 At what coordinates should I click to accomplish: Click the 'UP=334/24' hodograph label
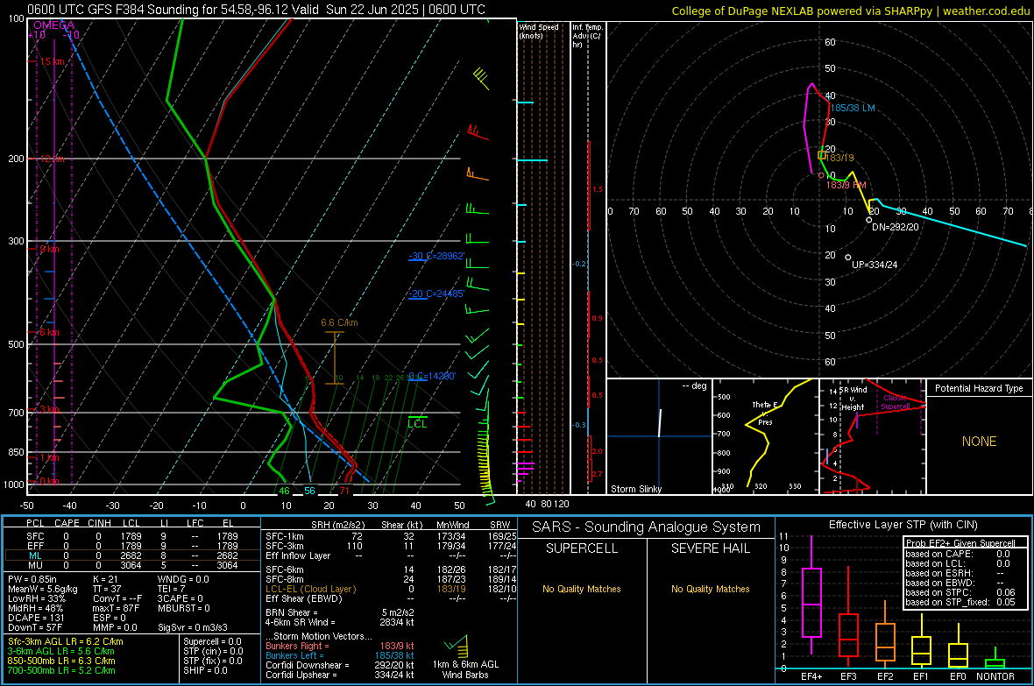875,265
